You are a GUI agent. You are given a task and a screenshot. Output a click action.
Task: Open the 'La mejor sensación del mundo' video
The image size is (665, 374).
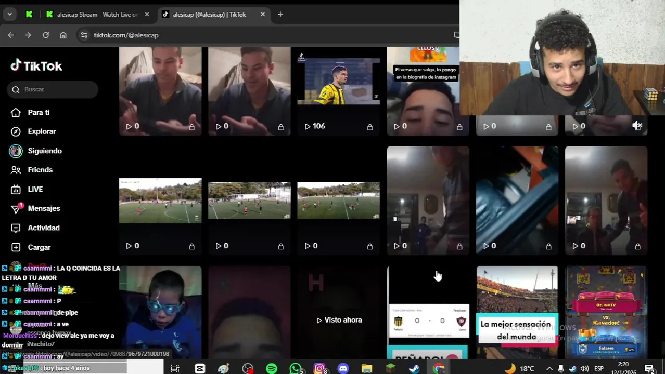(517, 312)
